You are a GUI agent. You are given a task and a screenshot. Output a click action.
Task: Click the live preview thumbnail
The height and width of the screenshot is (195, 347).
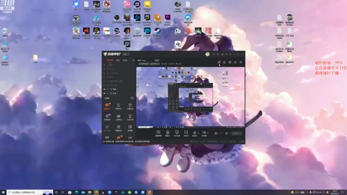tap(190, 97)
